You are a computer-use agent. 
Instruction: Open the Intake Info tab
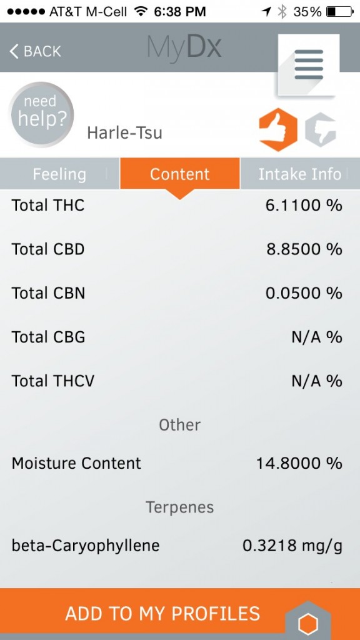pos(300,174)
